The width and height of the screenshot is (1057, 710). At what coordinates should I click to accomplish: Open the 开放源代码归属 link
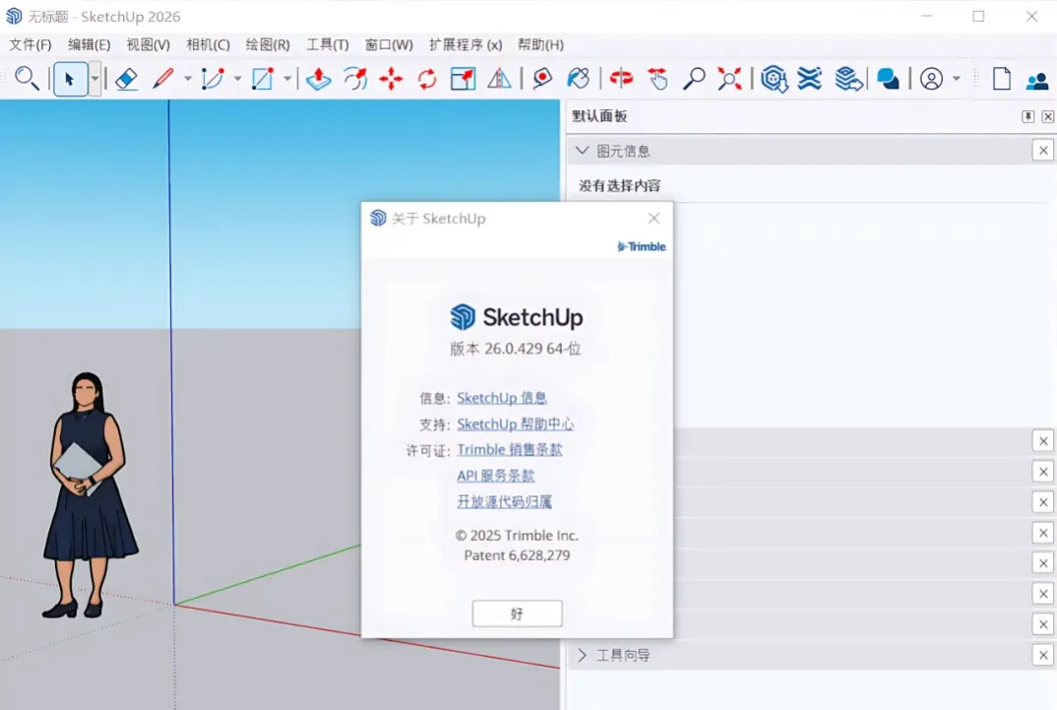pyautogui.click(x=504, y=501)
